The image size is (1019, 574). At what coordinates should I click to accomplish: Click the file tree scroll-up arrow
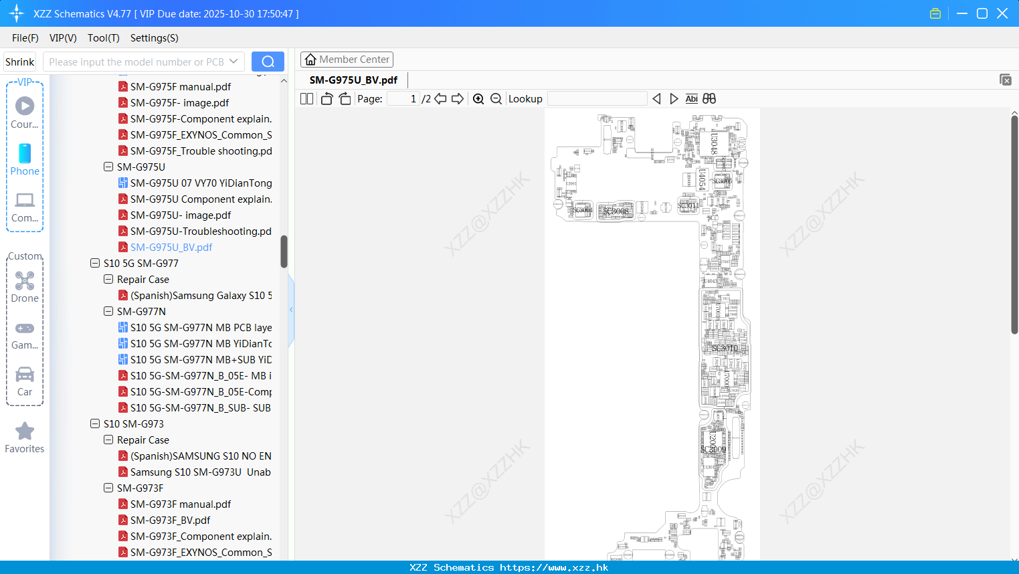pyautogui.click(x=284, y=80)
